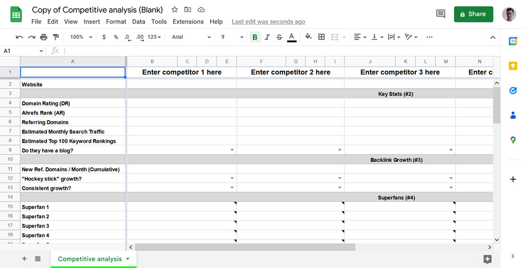Click into the formula bar

click(281, 51)
